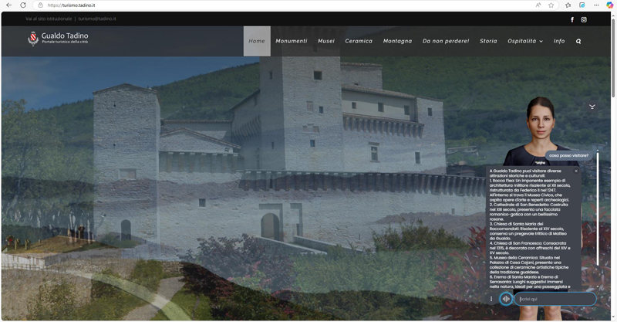Click the Gualdo Tadino logo
The height and width of the screenshot is (322, 617).
pos(58,39)
